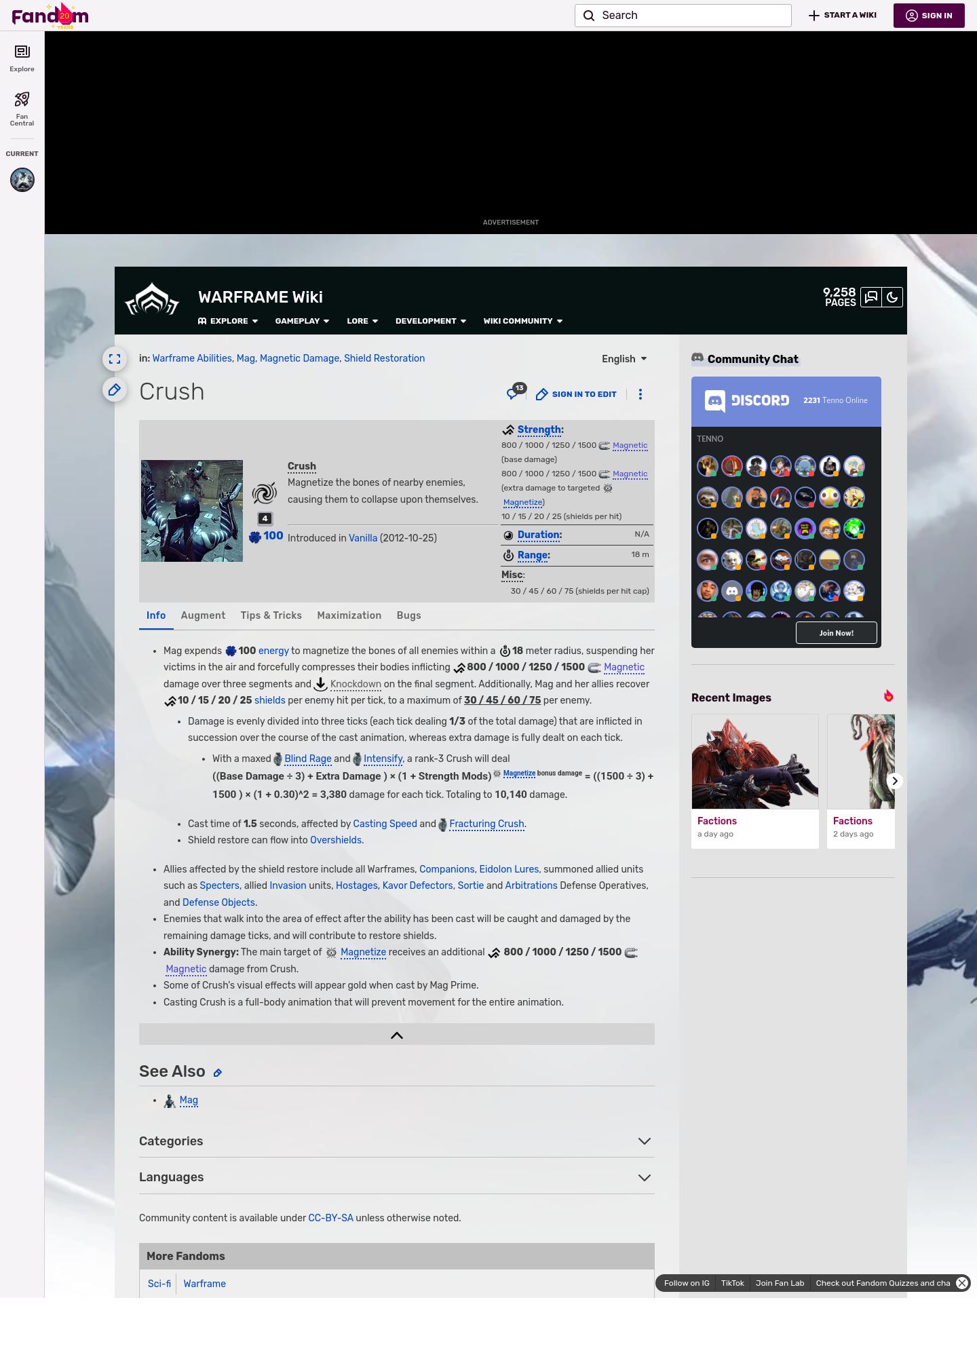Expand the Categories section

(x=645, y=1141)
